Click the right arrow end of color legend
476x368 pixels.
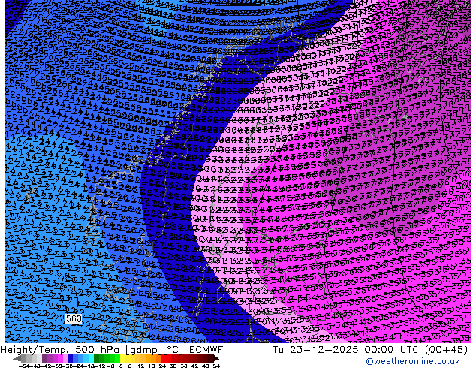[215, 359]
